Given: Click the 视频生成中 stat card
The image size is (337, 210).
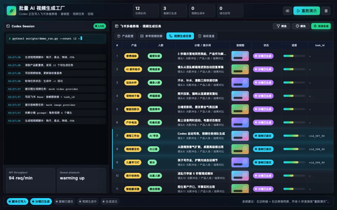Looking at the screenshot, I should point(202,11).
